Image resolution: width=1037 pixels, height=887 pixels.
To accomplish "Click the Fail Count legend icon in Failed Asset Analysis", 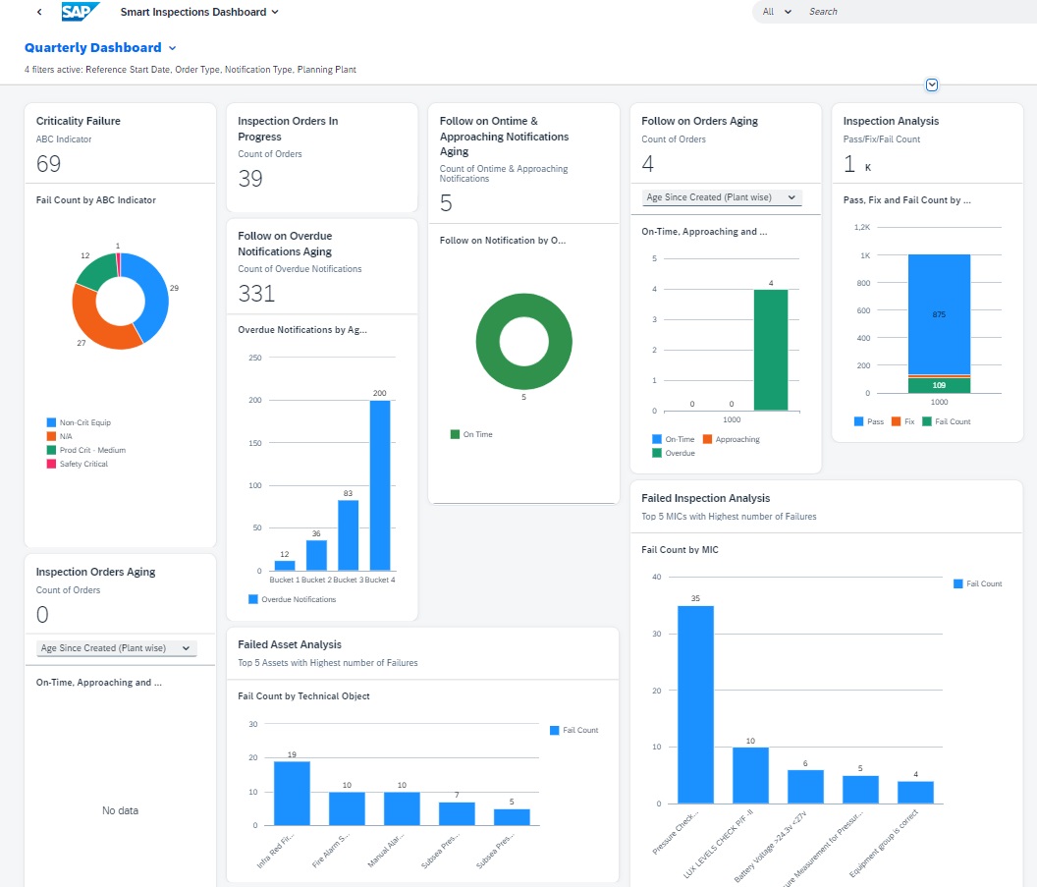I will click(x=554, y=730).
